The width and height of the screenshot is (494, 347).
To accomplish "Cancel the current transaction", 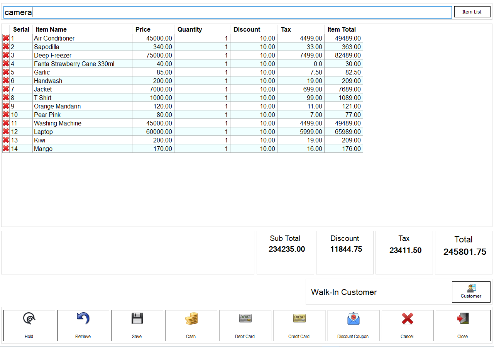I will coord(408,325).
